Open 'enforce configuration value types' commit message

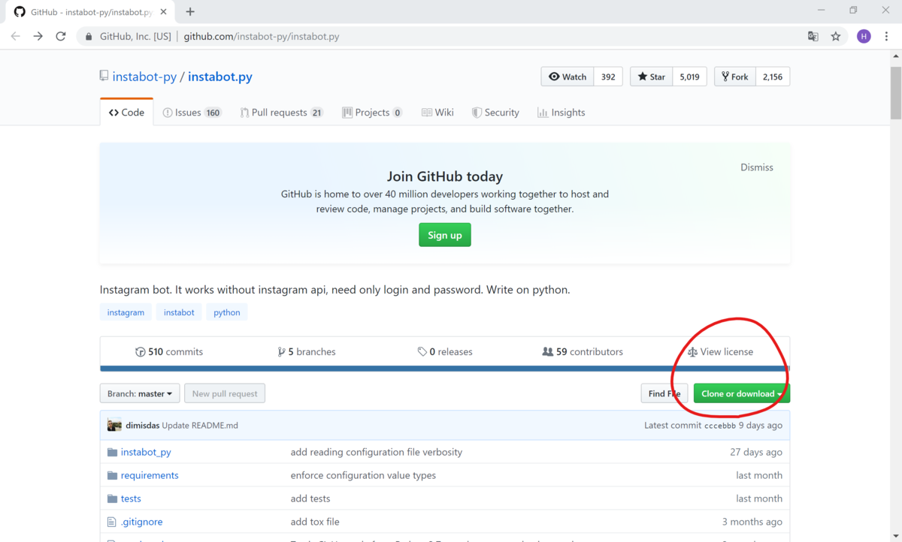[363, 475]
